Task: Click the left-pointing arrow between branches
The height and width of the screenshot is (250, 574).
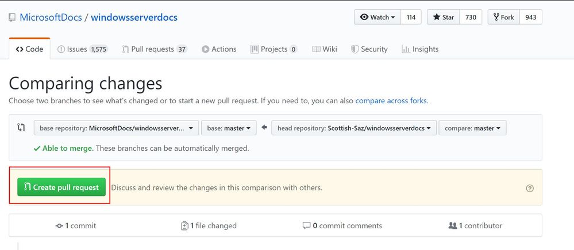Action: [264, 127]
